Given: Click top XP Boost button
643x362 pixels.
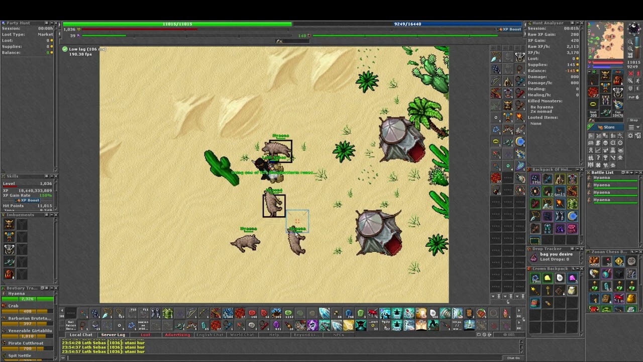Looking at the screenshot, I should click(509, 29).
